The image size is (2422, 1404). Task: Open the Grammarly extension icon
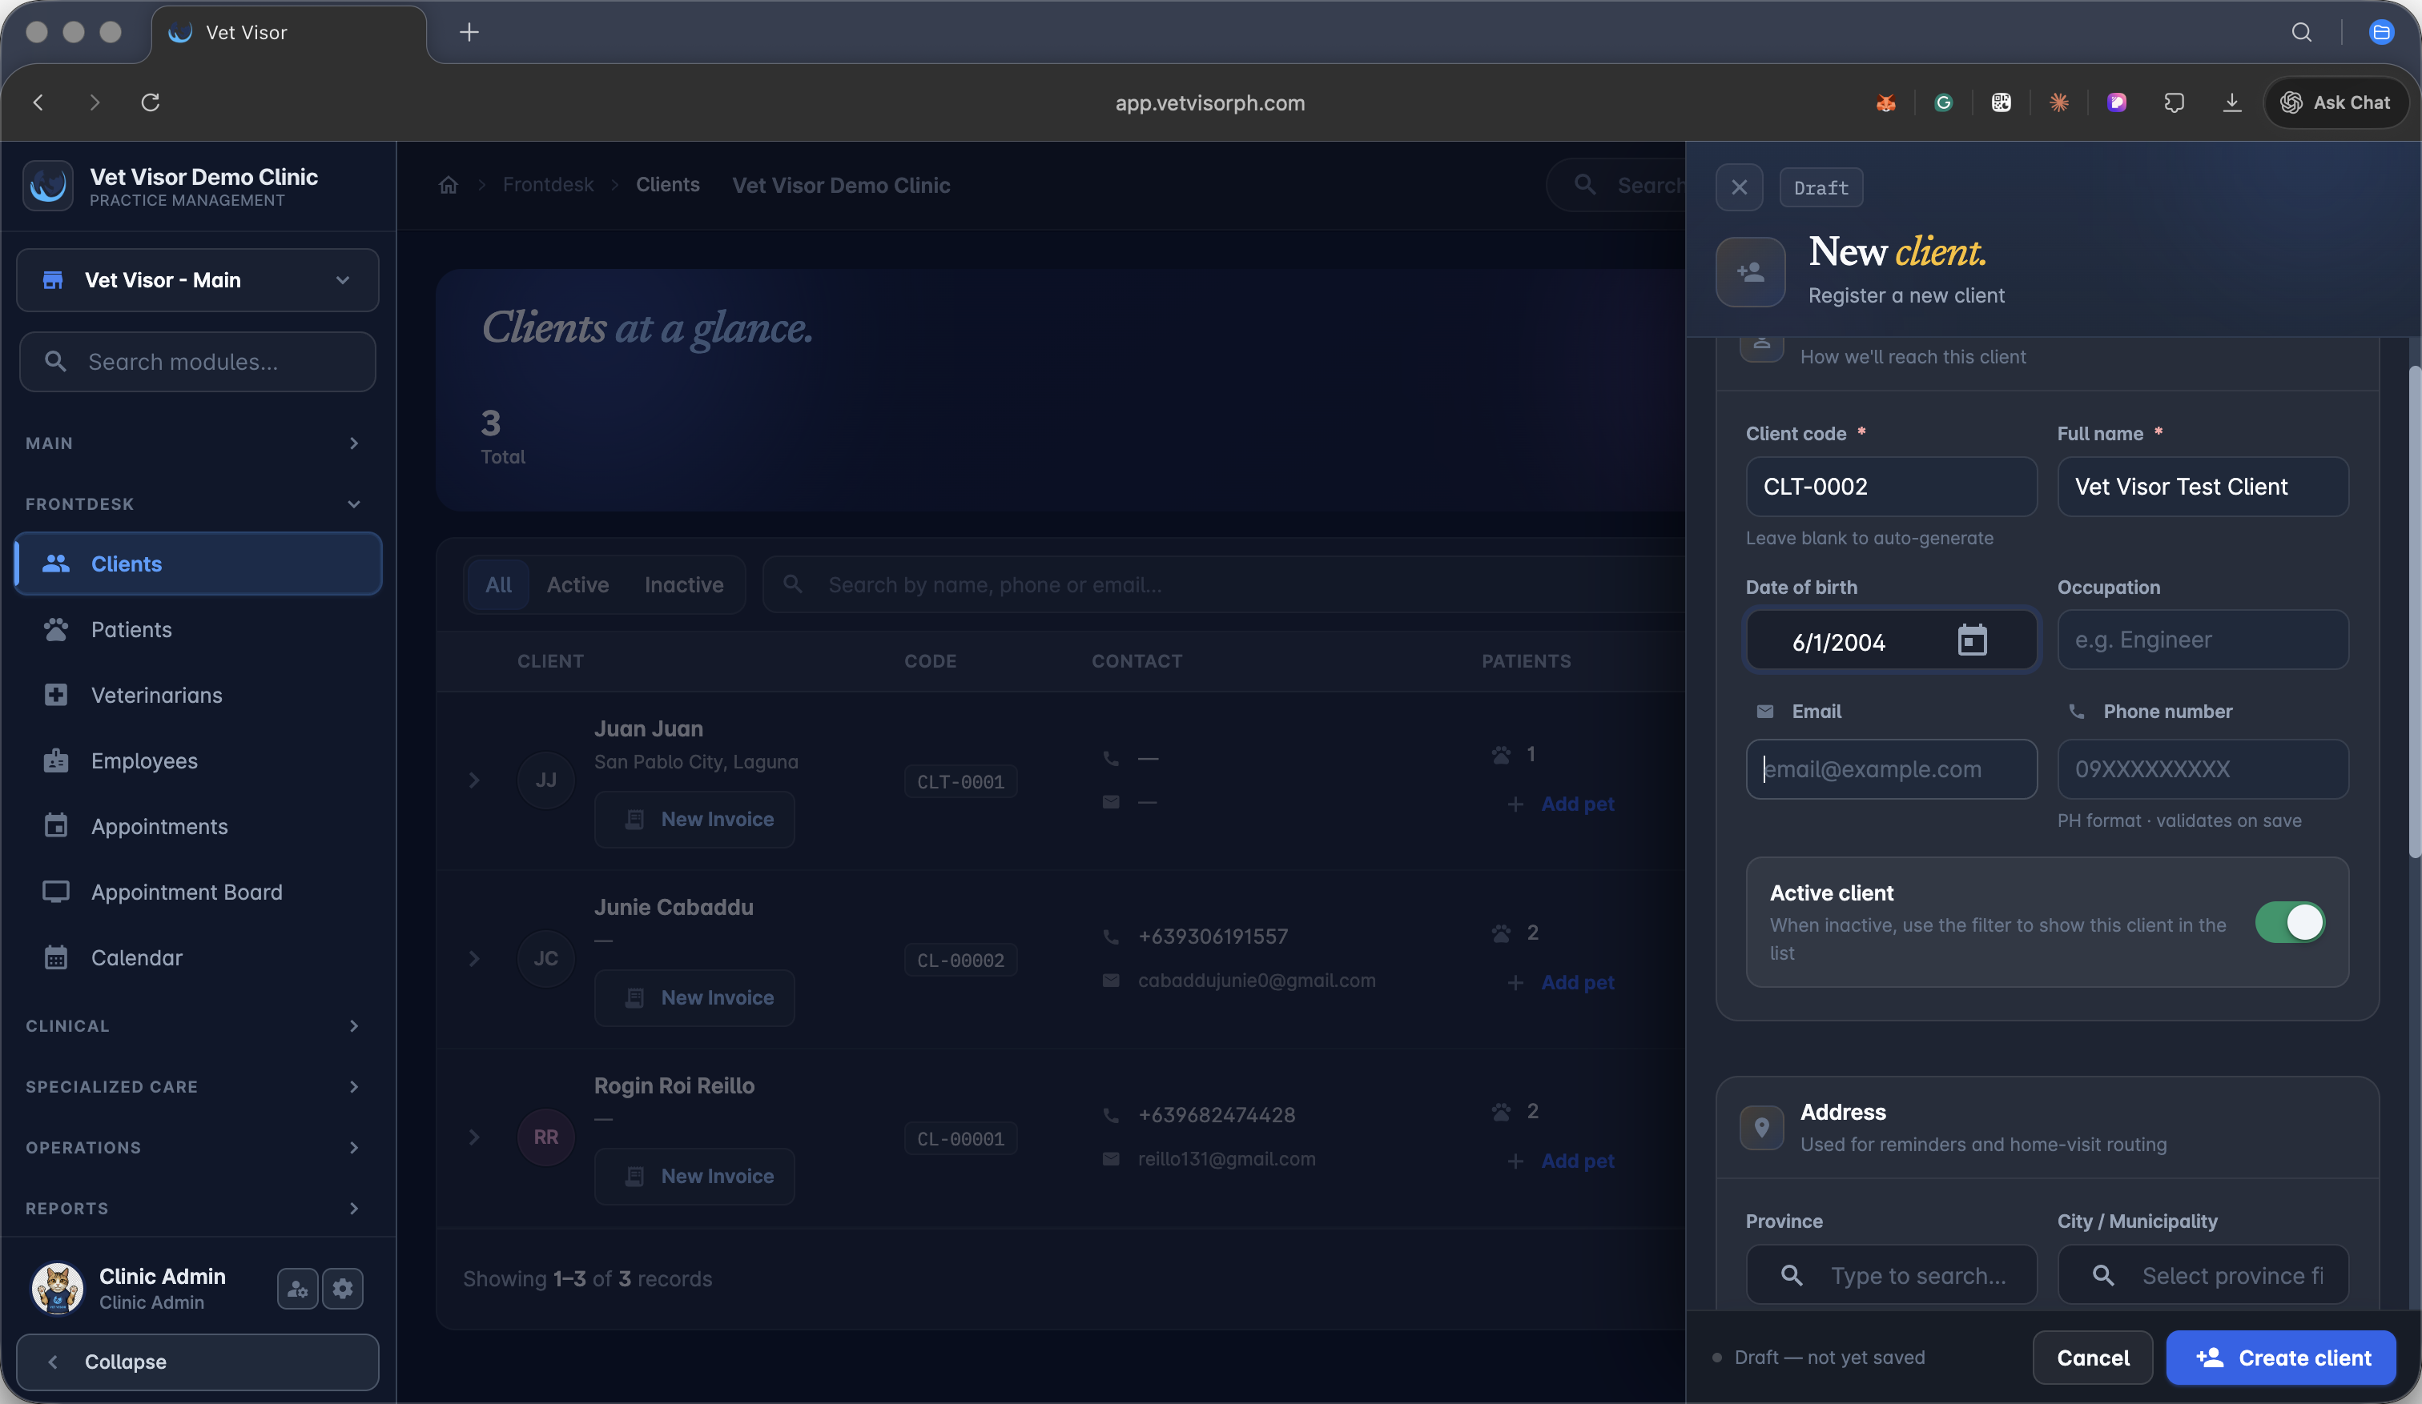(1943, 102)
